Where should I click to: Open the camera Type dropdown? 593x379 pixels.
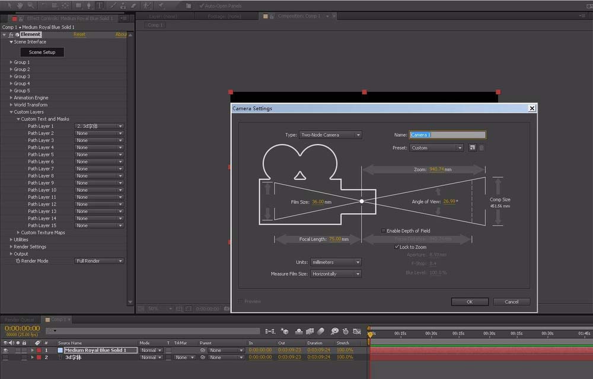pos(330,135)
